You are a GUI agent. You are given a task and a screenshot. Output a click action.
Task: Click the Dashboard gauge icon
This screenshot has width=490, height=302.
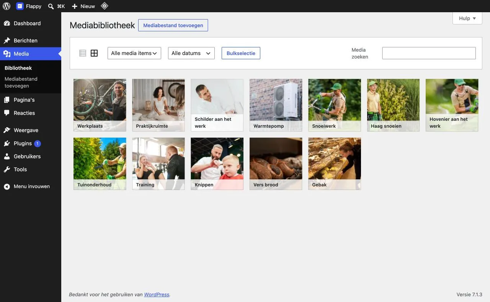coord(7,23)
